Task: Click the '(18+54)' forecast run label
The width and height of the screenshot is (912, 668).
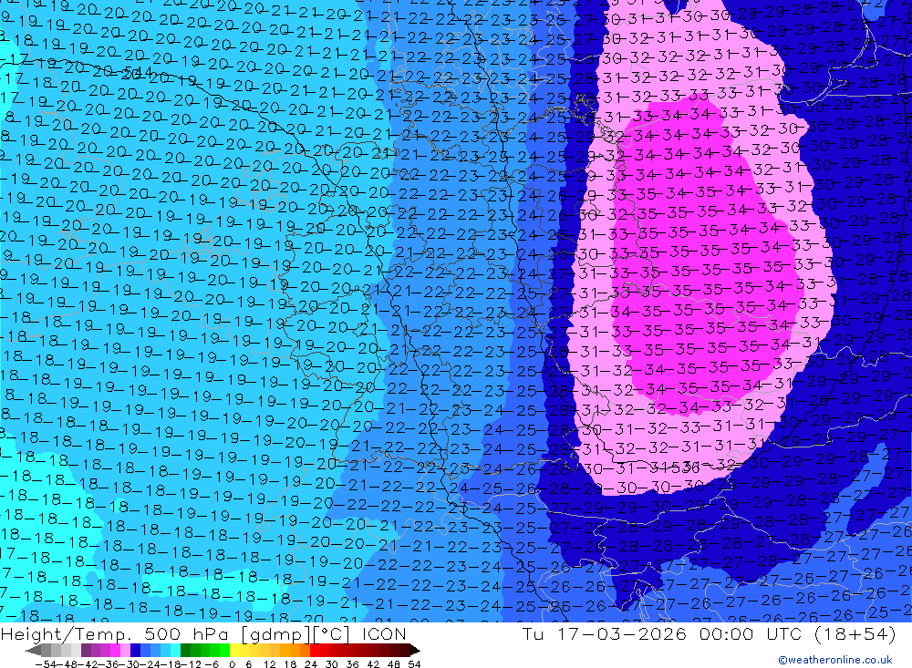Action: point(854,633)
